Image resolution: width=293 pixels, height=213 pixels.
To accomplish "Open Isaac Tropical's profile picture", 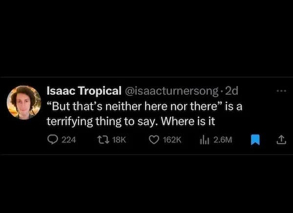I will tap(23, 102).
